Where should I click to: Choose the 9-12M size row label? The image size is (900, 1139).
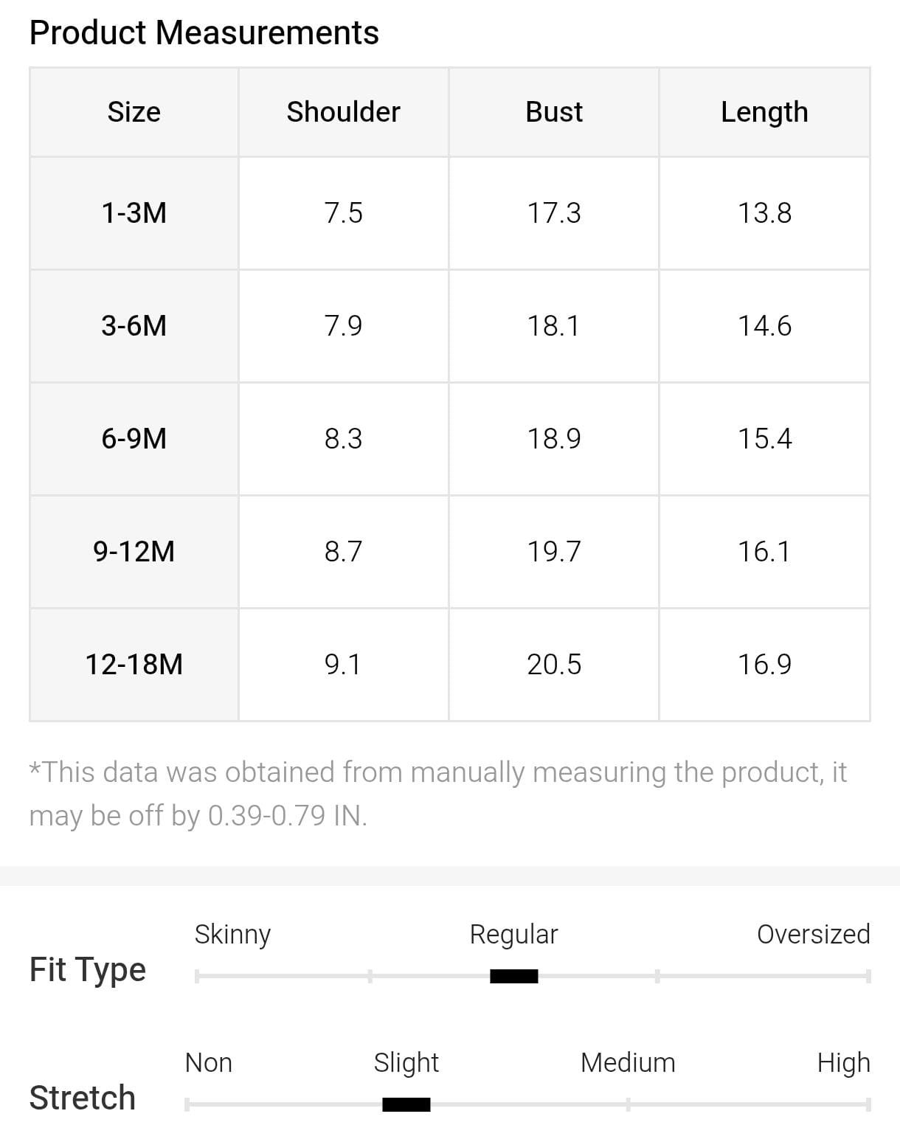point(134,552)
